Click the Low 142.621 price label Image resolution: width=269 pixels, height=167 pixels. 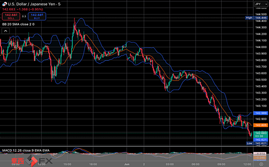(x=257, y=143)
